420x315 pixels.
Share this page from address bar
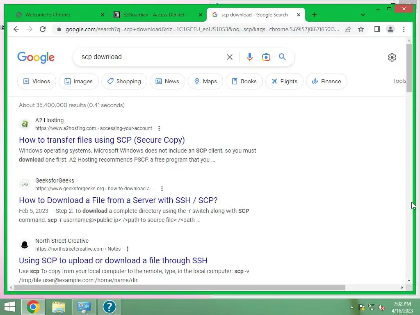coord(348,29)
